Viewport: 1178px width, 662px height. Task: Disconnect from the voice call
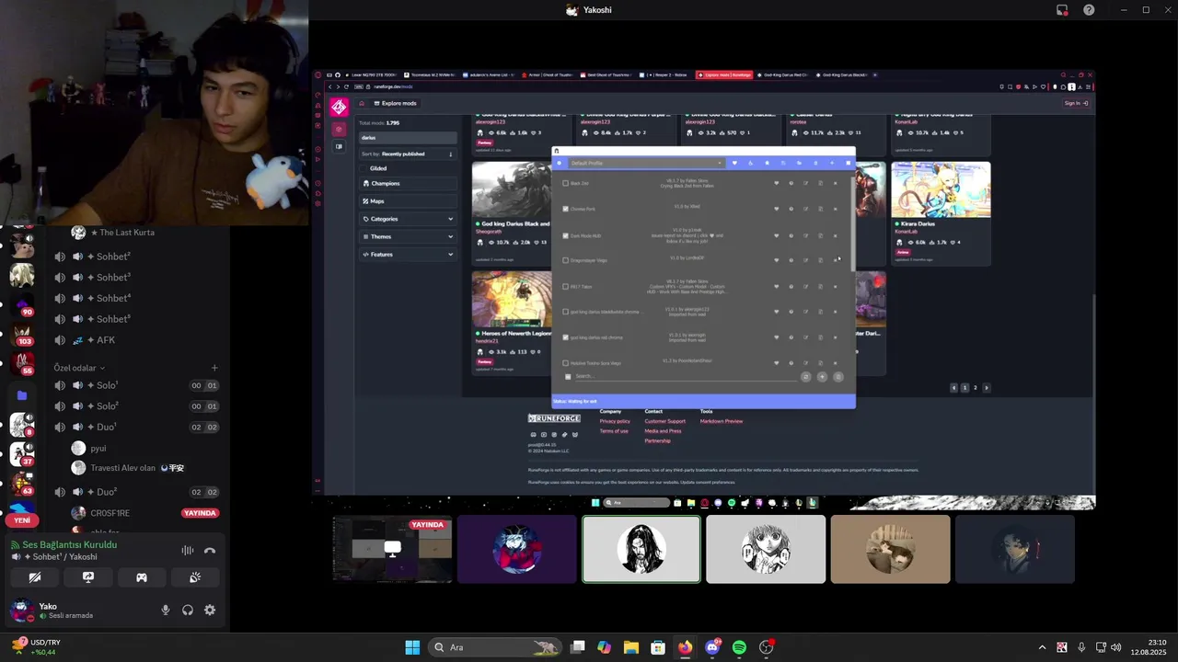[210, 551]
